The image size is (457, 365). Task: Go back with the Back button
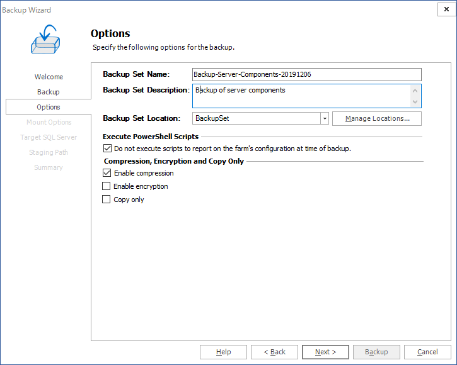coord(274,352)
